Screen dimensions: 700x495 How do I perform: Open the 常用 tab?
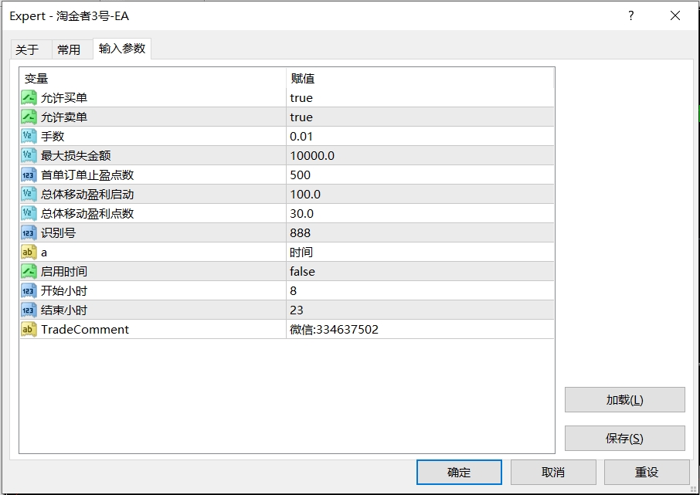click(69, 49)
